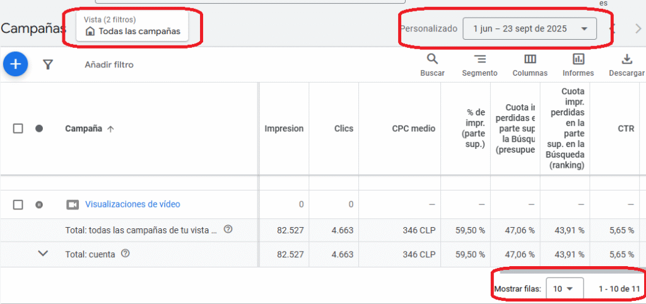Toggle the select-all checkbox in table header
Screen dimensions: 646x304
[x=18, y=129]
